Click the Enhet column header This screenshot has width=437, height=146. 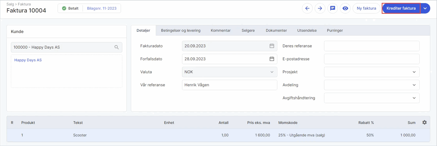[x=169, y=123]
